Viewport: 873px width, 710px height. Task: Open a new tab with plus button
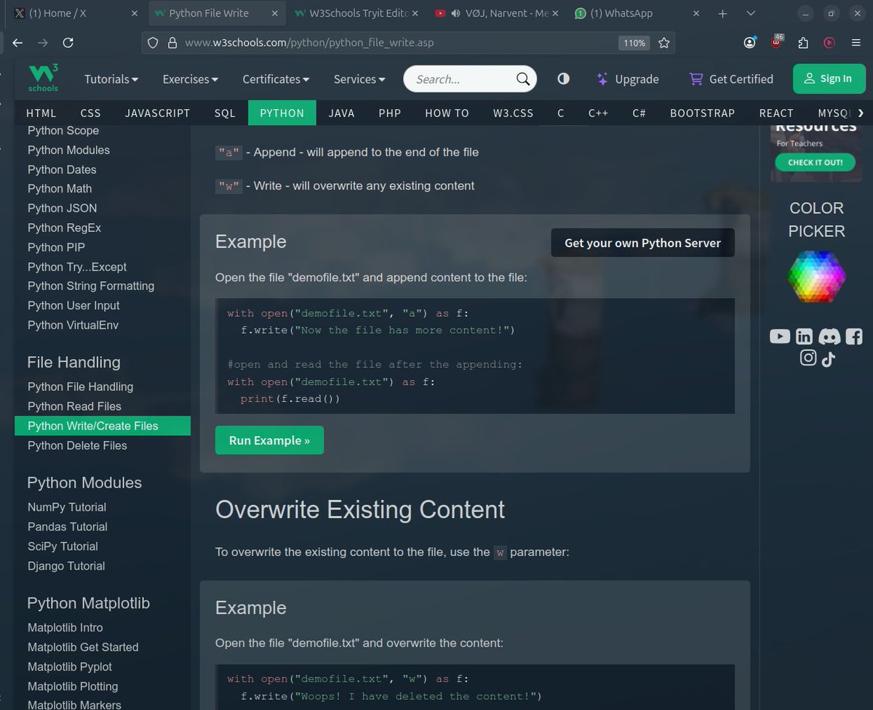point(722,13)
